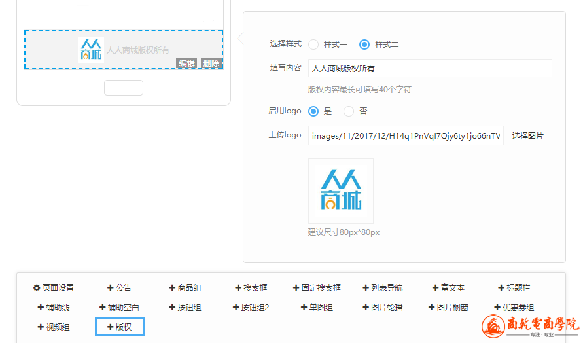Viewport: 583px width, 343px height.
Task: Select the highlighted 版权 component
Action: point(120,327)
